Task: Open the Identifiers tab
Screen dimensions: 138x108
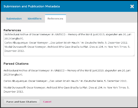Action: pos(35,18)
